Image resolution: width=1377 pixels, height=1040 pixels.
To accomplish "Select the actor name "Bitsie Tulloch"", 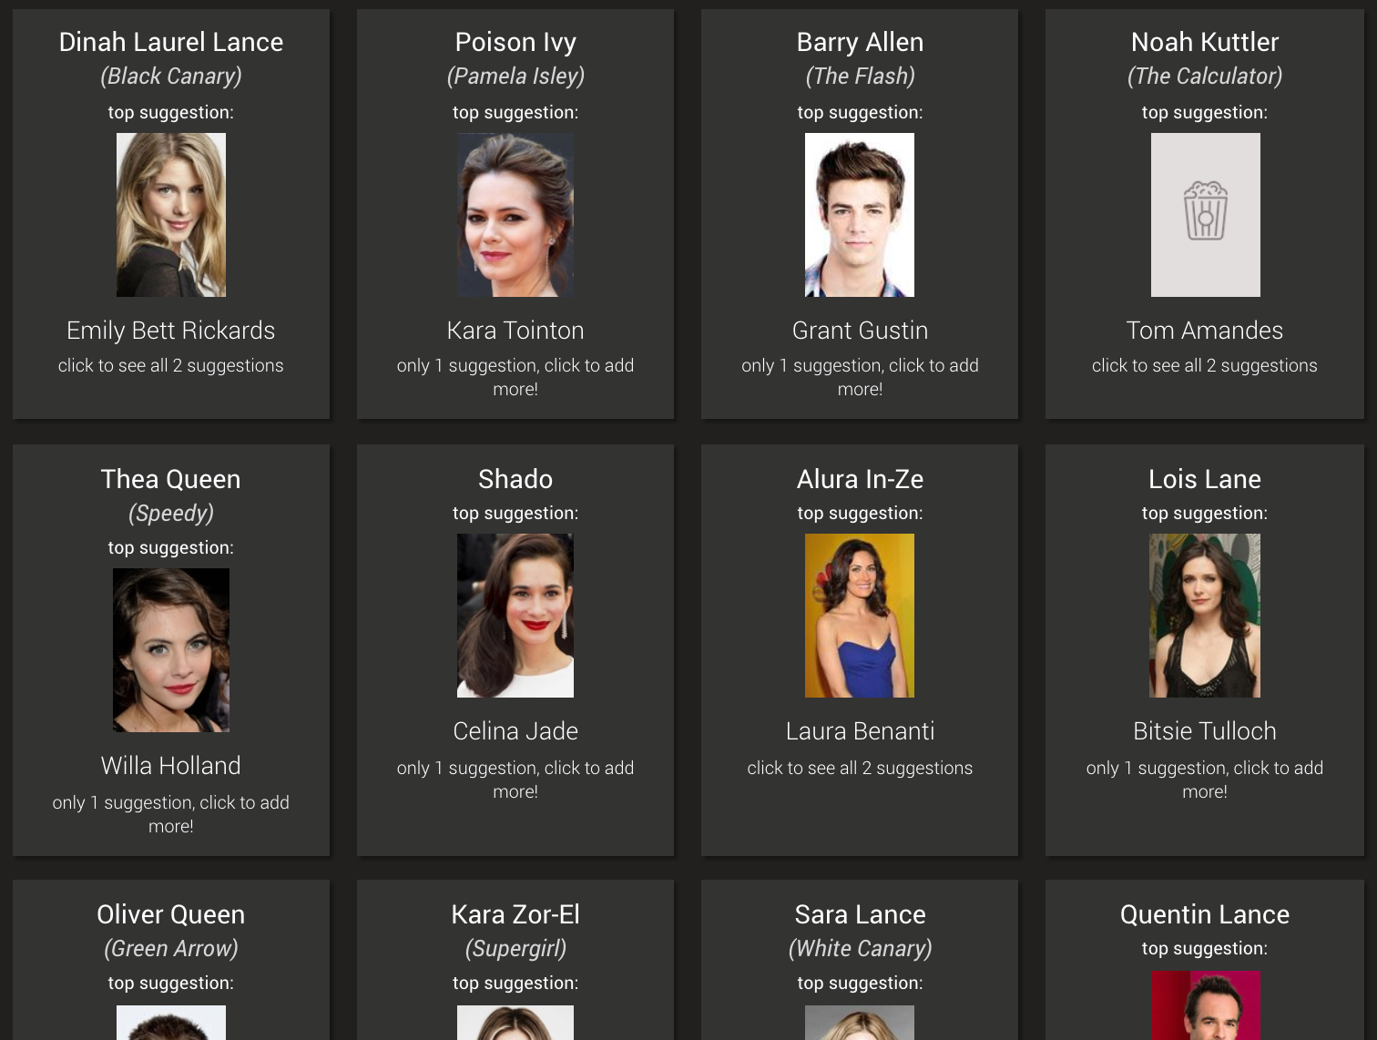I will [1205, 731].
